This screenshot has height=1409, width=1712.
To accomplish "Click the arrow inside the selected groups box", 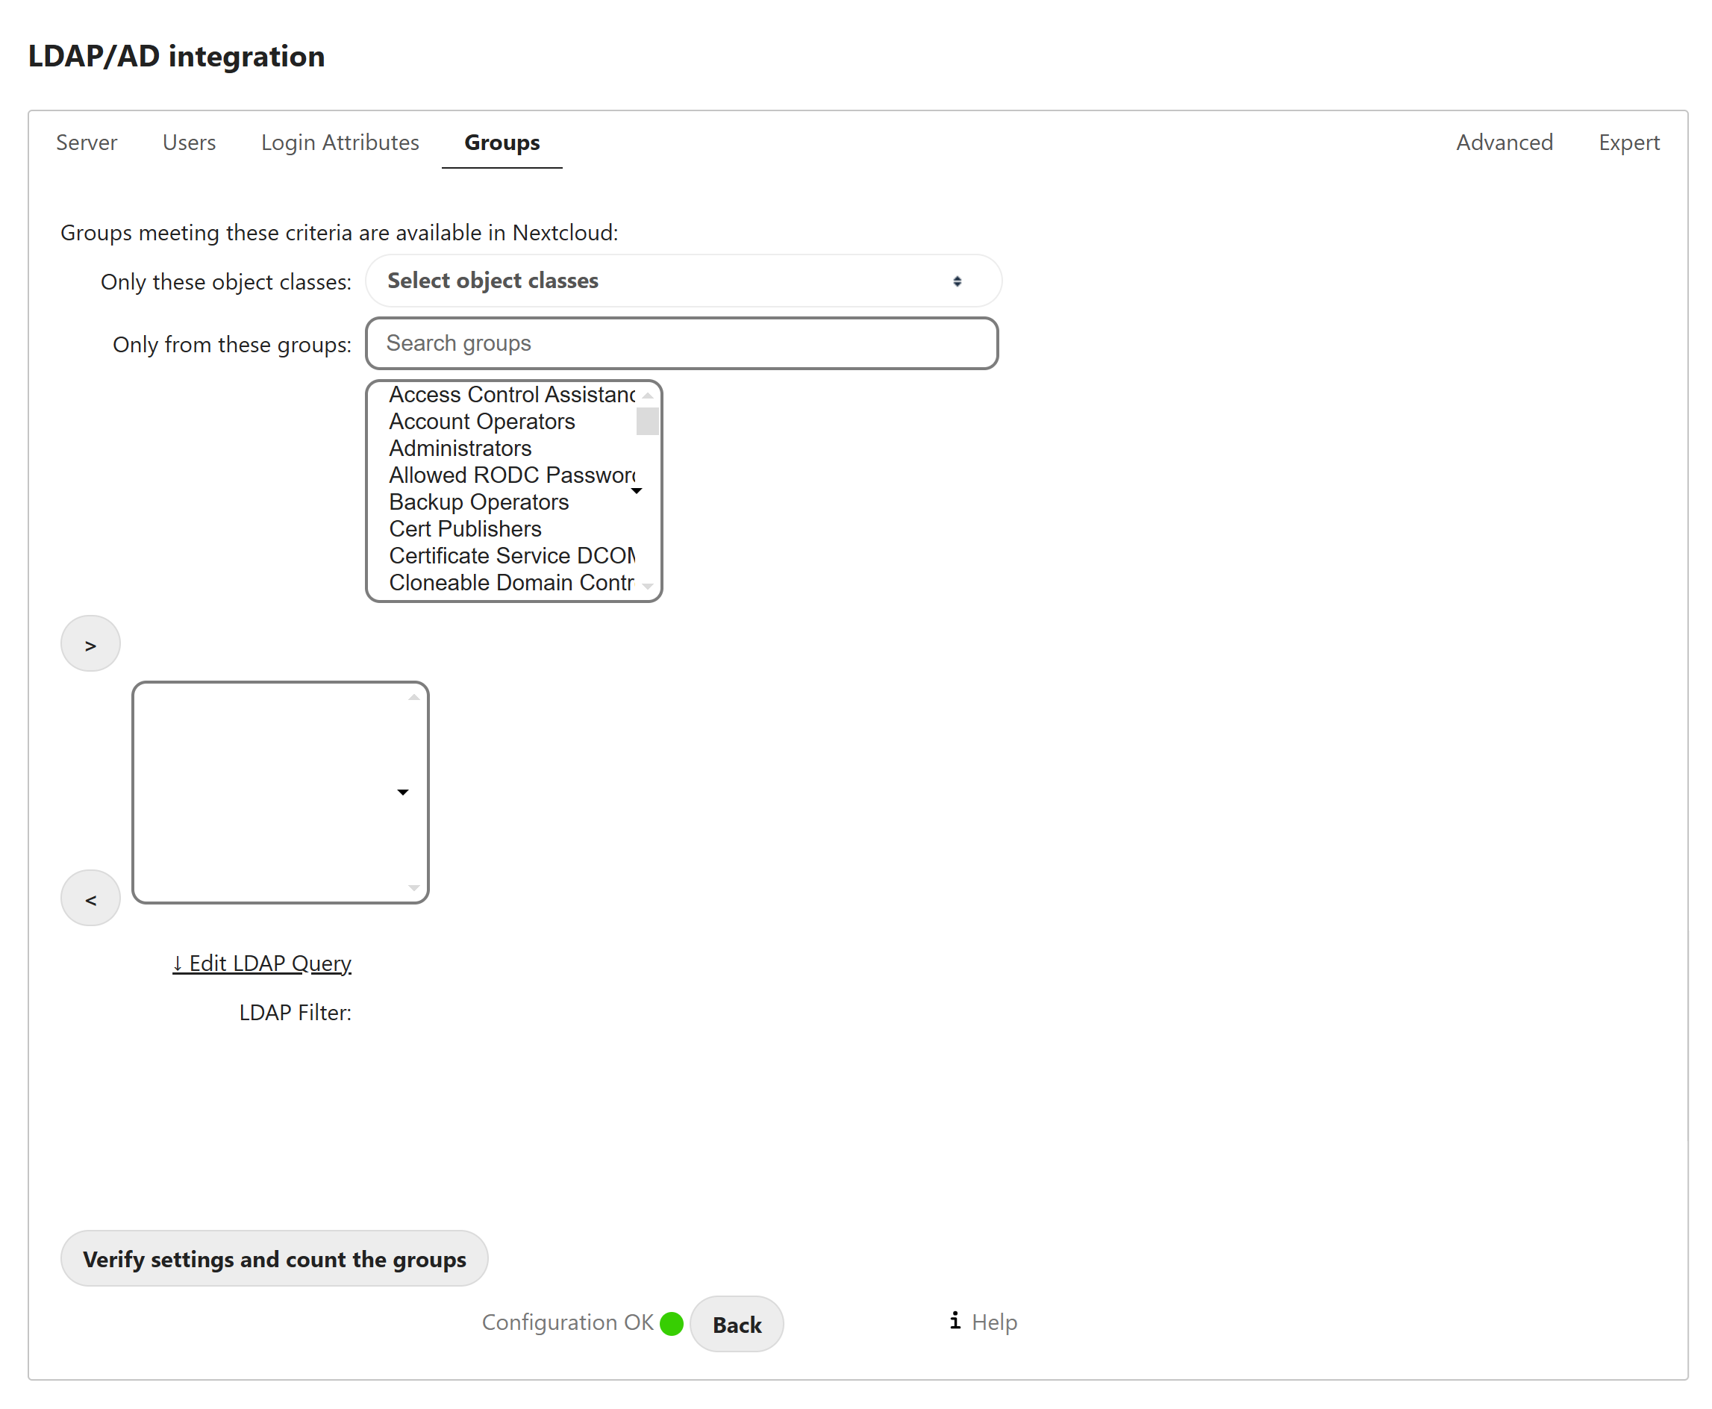I will click(x=403, y=792).
